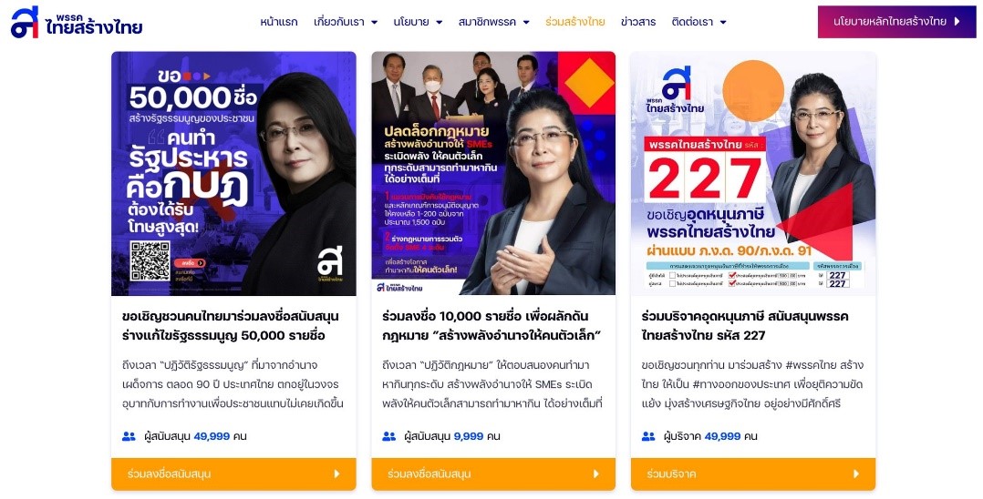Click the arrow icon on ร่วมบริจาค button

(856, 474)
